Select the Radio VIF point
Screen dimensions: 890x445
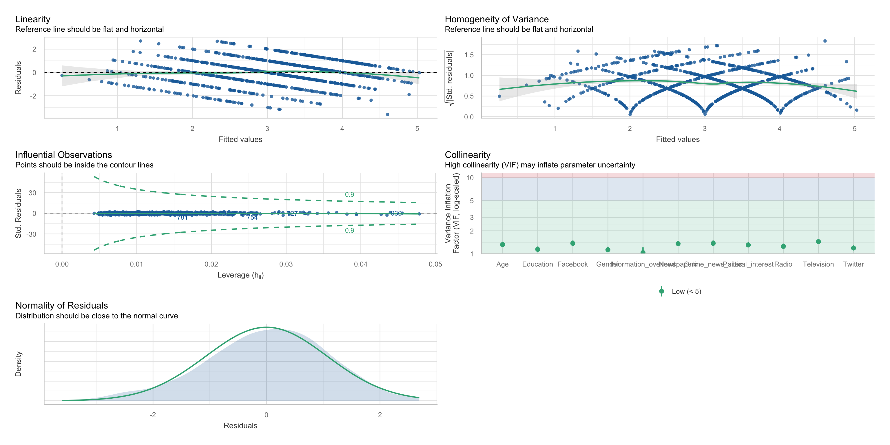pos(783,246)
